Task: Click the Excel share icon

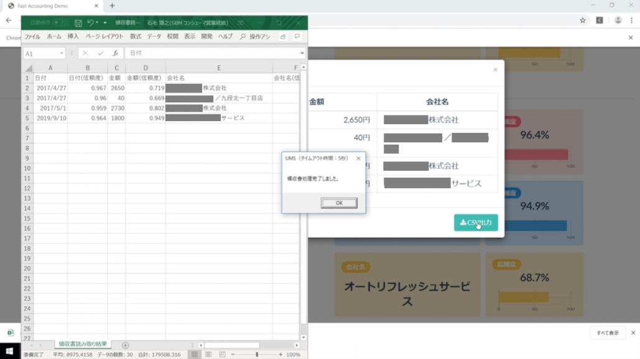Action: pyautogui.click(x=283, y=37)
